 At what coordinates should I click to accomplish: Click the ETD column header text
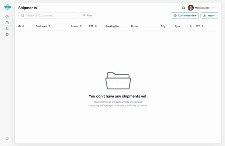198,26
